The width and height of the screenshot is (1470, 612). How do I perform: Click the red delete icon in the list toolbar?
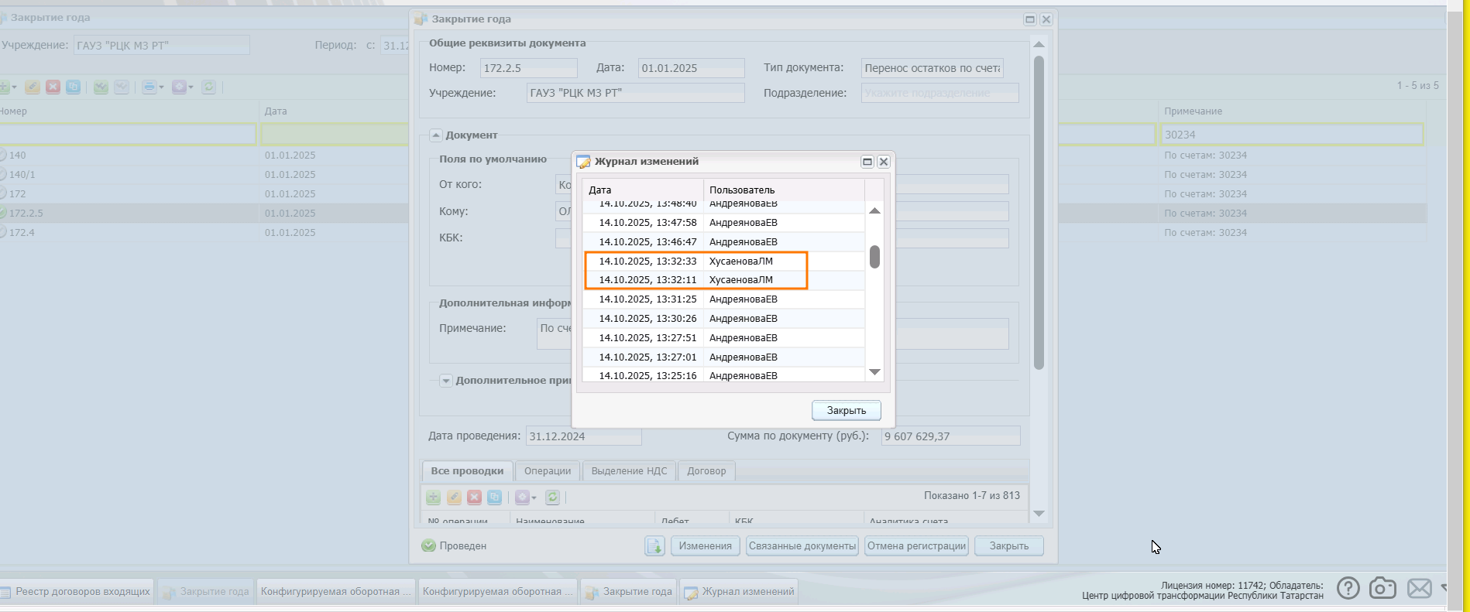(53, 87)
